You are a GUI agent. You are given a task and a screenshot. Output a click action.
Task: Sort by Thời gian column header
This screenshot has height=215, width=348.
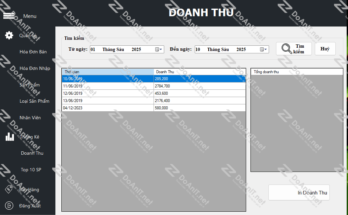pyautogui.click(x=108, y=72)
